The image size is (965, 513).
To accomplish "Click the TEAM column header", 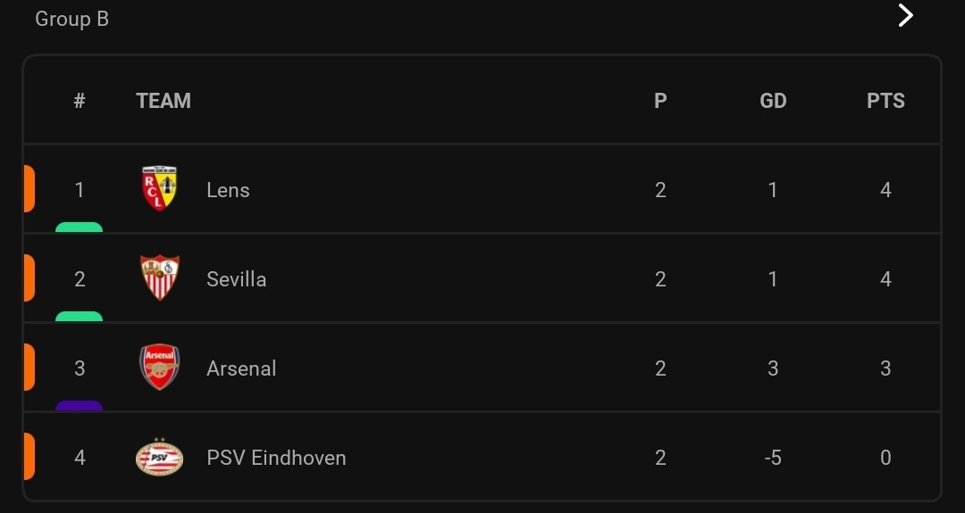I will [x=164, y=101].
